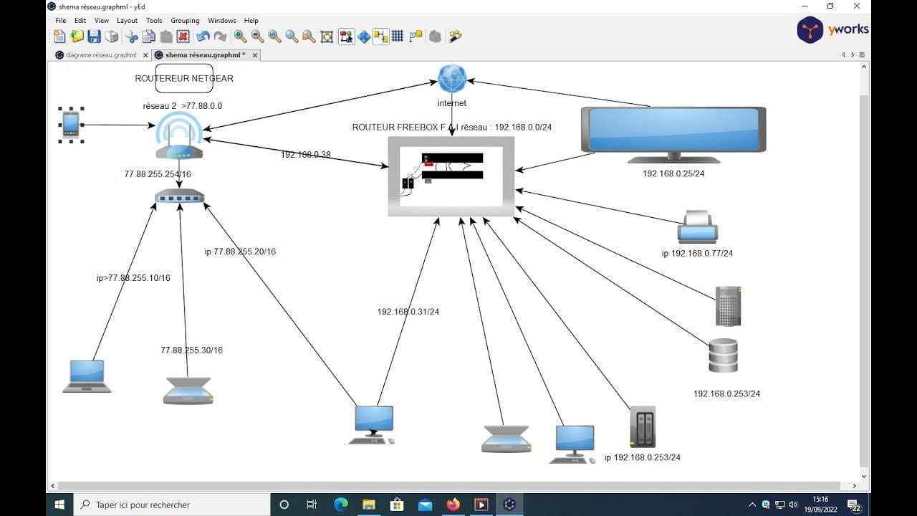The width and height of the screenshot is (917, 516).
Task: Open the tab list menu button
Action: [862, 55]
